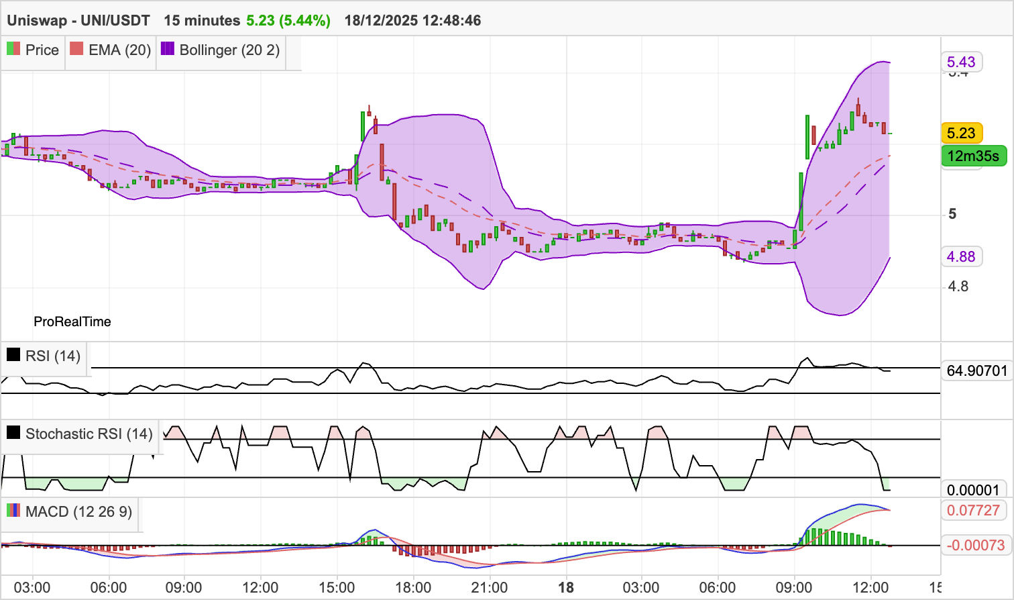Open the Stochastic RSI (14) panel label
Viewport: 1014px width, 600px height.
coord(89,434)
